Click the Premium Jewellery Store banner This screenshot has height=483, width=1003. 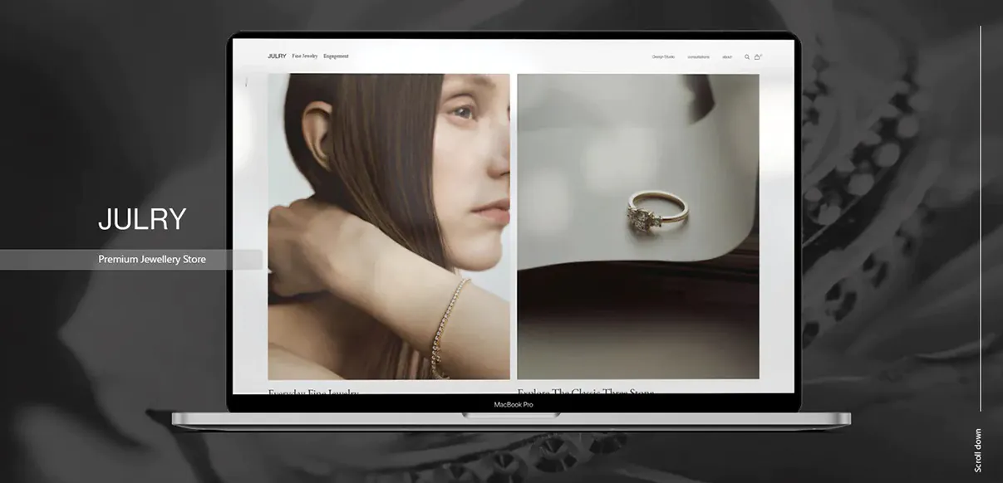click(150, 259)
